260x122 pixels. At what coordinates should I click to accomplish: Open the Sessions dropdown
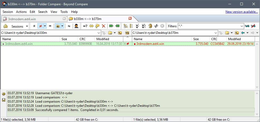(20, 26)
